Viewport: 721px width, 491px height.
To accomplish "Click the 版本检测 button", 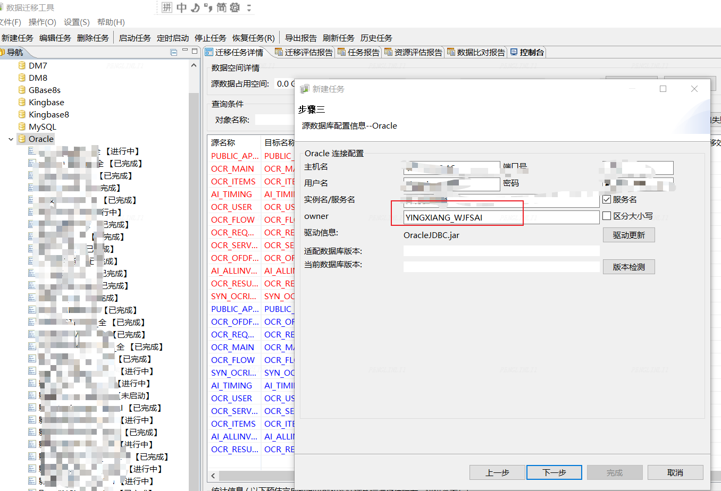I will [x=628, y=267].
